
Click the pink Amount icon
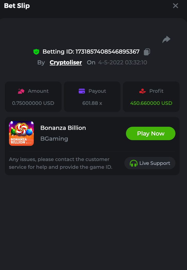(x=21, y=91)
